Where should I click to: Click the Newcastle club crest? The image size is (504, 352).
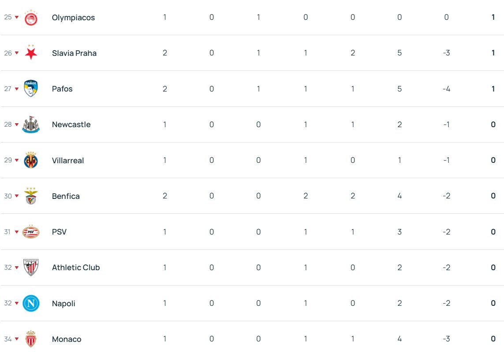(x=31, y=125)
